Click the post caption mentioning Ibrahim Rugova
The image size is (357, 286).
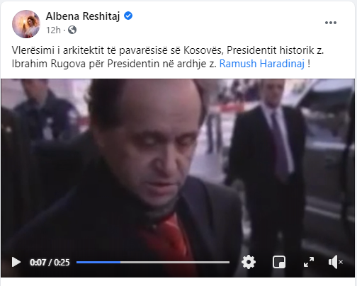click(167, 57)
